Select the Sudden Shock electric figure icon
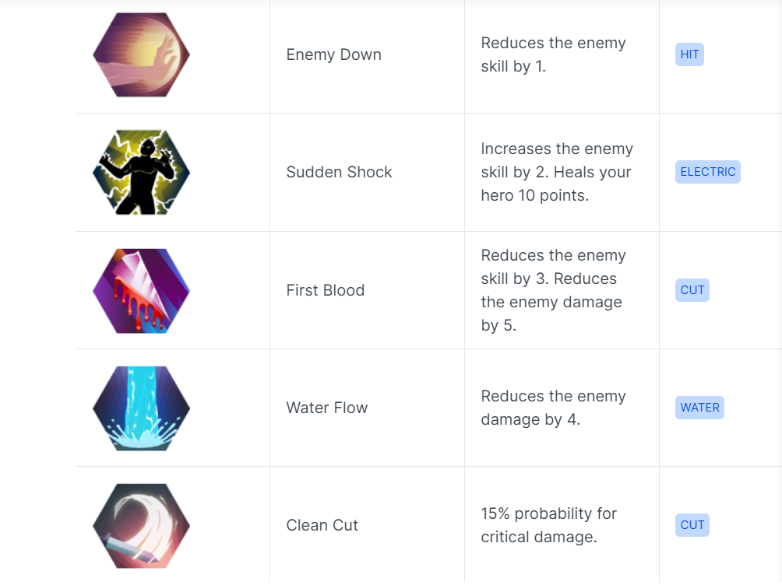The image size is (782, 585). (x=141, y=173)
